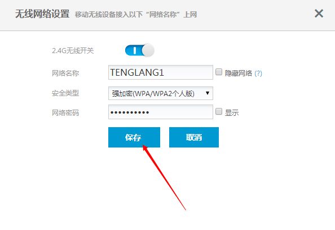
Task: Open the (?) help icon beside 隐藏网络
Action: coord(258,73)
